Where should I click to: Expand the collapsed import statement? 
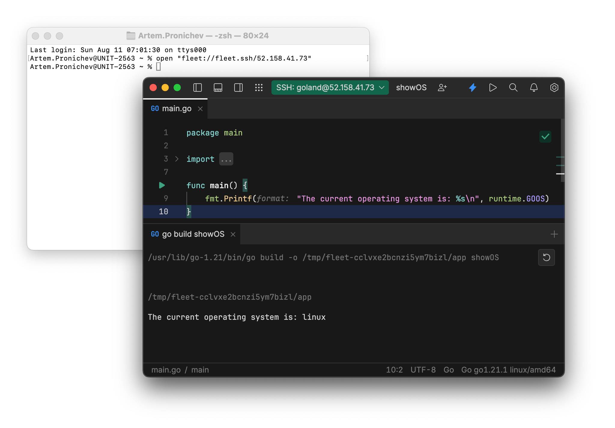pyautogui.click(x=226, y=159)
